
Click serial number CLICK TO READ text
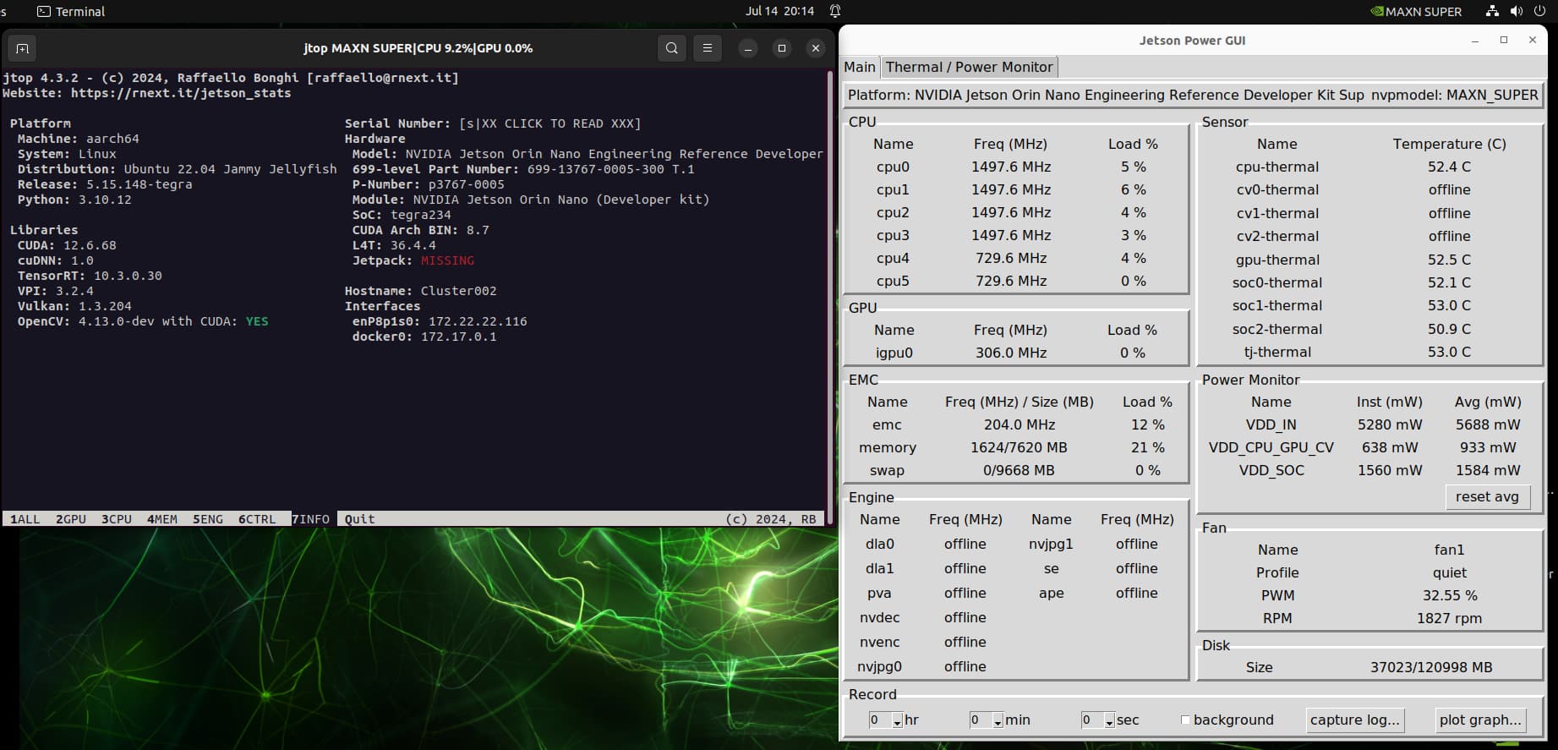550,123
